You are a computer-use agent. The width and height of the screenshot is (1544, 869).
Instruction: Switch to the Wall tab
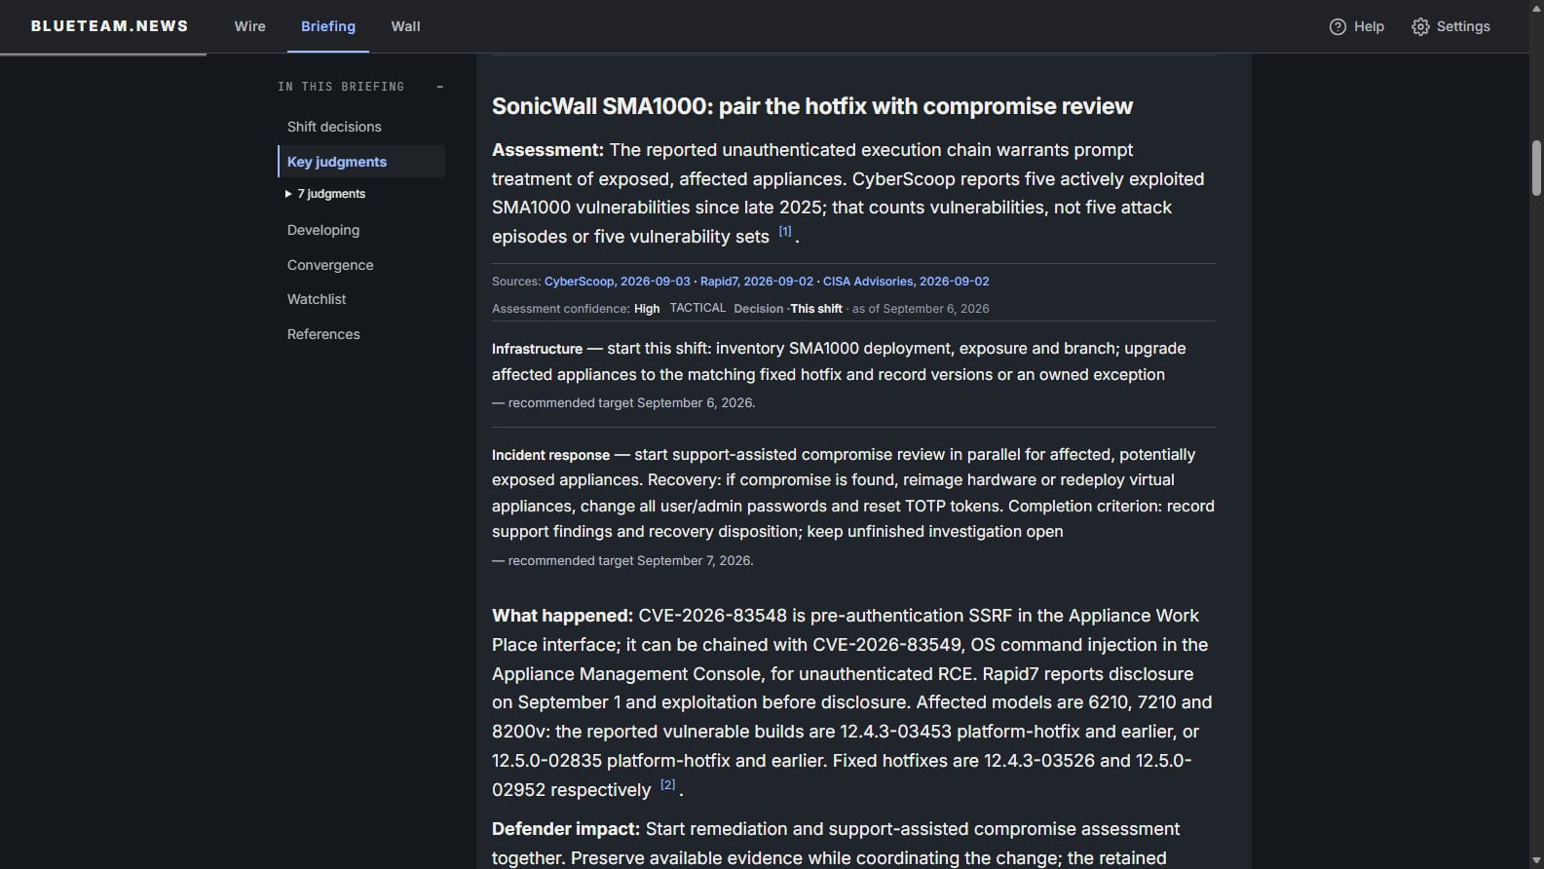point(405,26)
